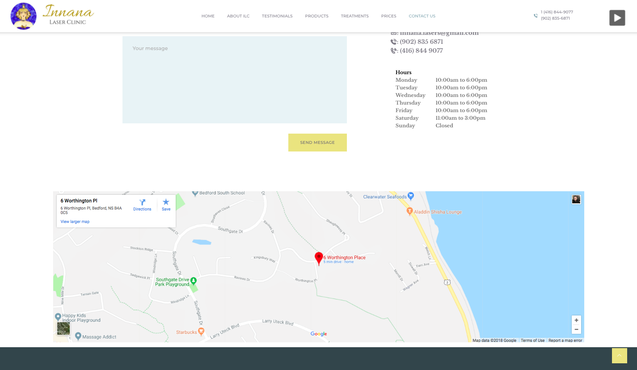Screen dimensions: 637x370
Task: Open the About ILC menu item
Action: [238, 16]
